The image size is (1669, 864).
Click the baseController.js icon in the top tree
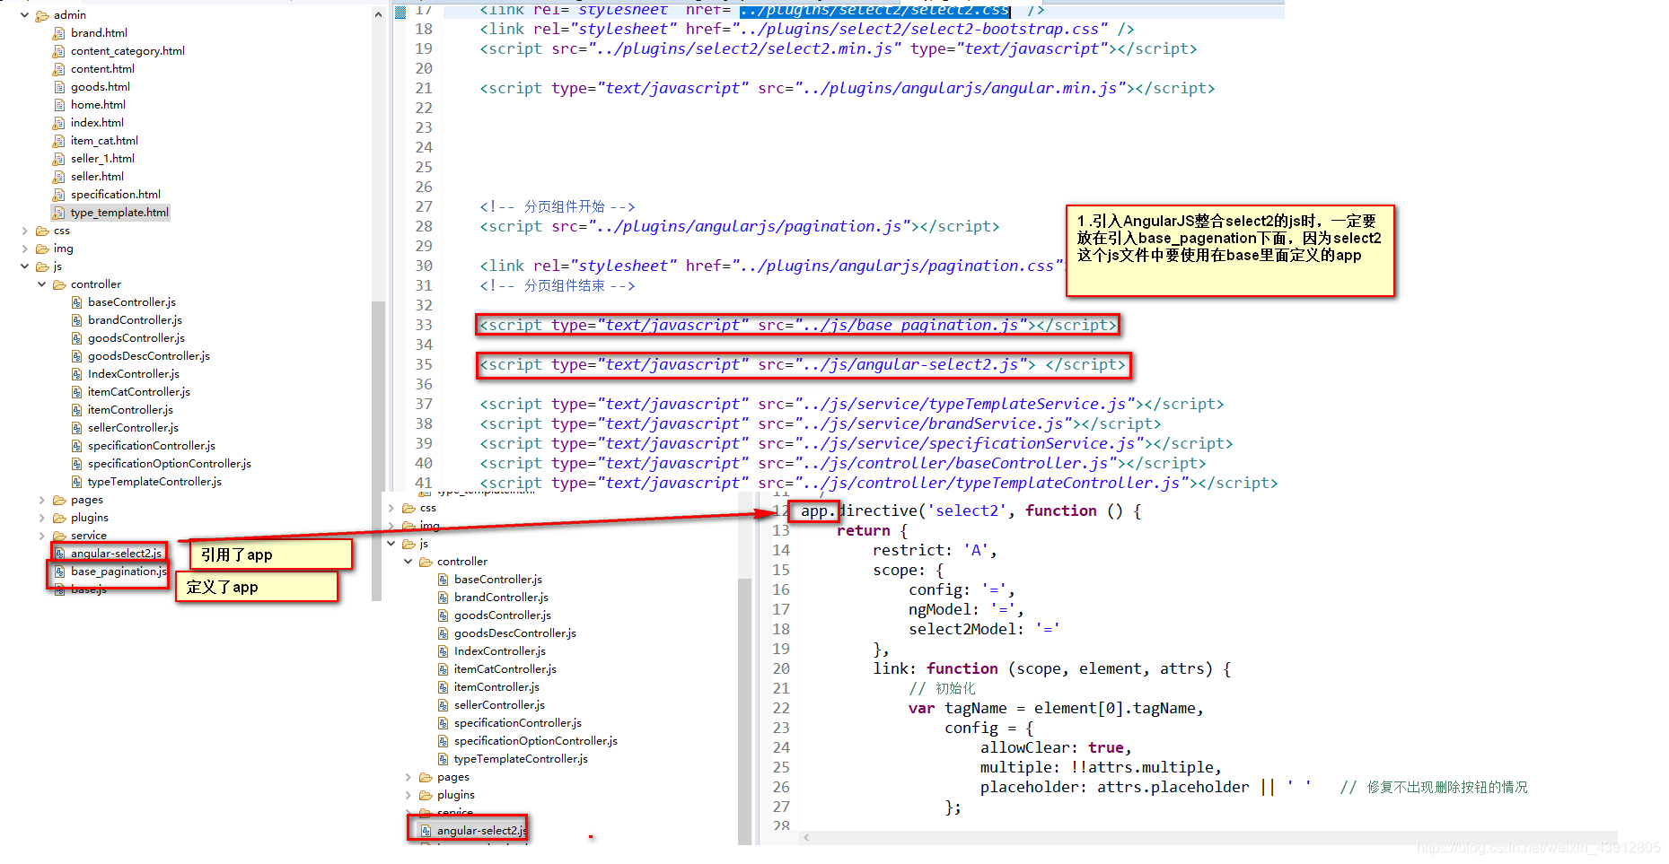click(x=77, y=302)
